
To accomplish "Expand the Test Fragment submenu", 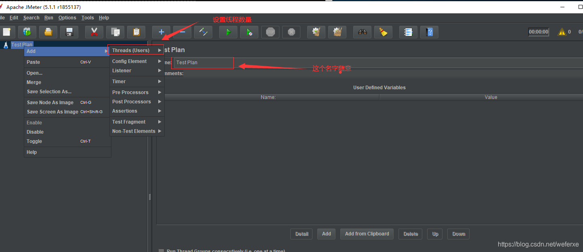I will pos(137,122).
